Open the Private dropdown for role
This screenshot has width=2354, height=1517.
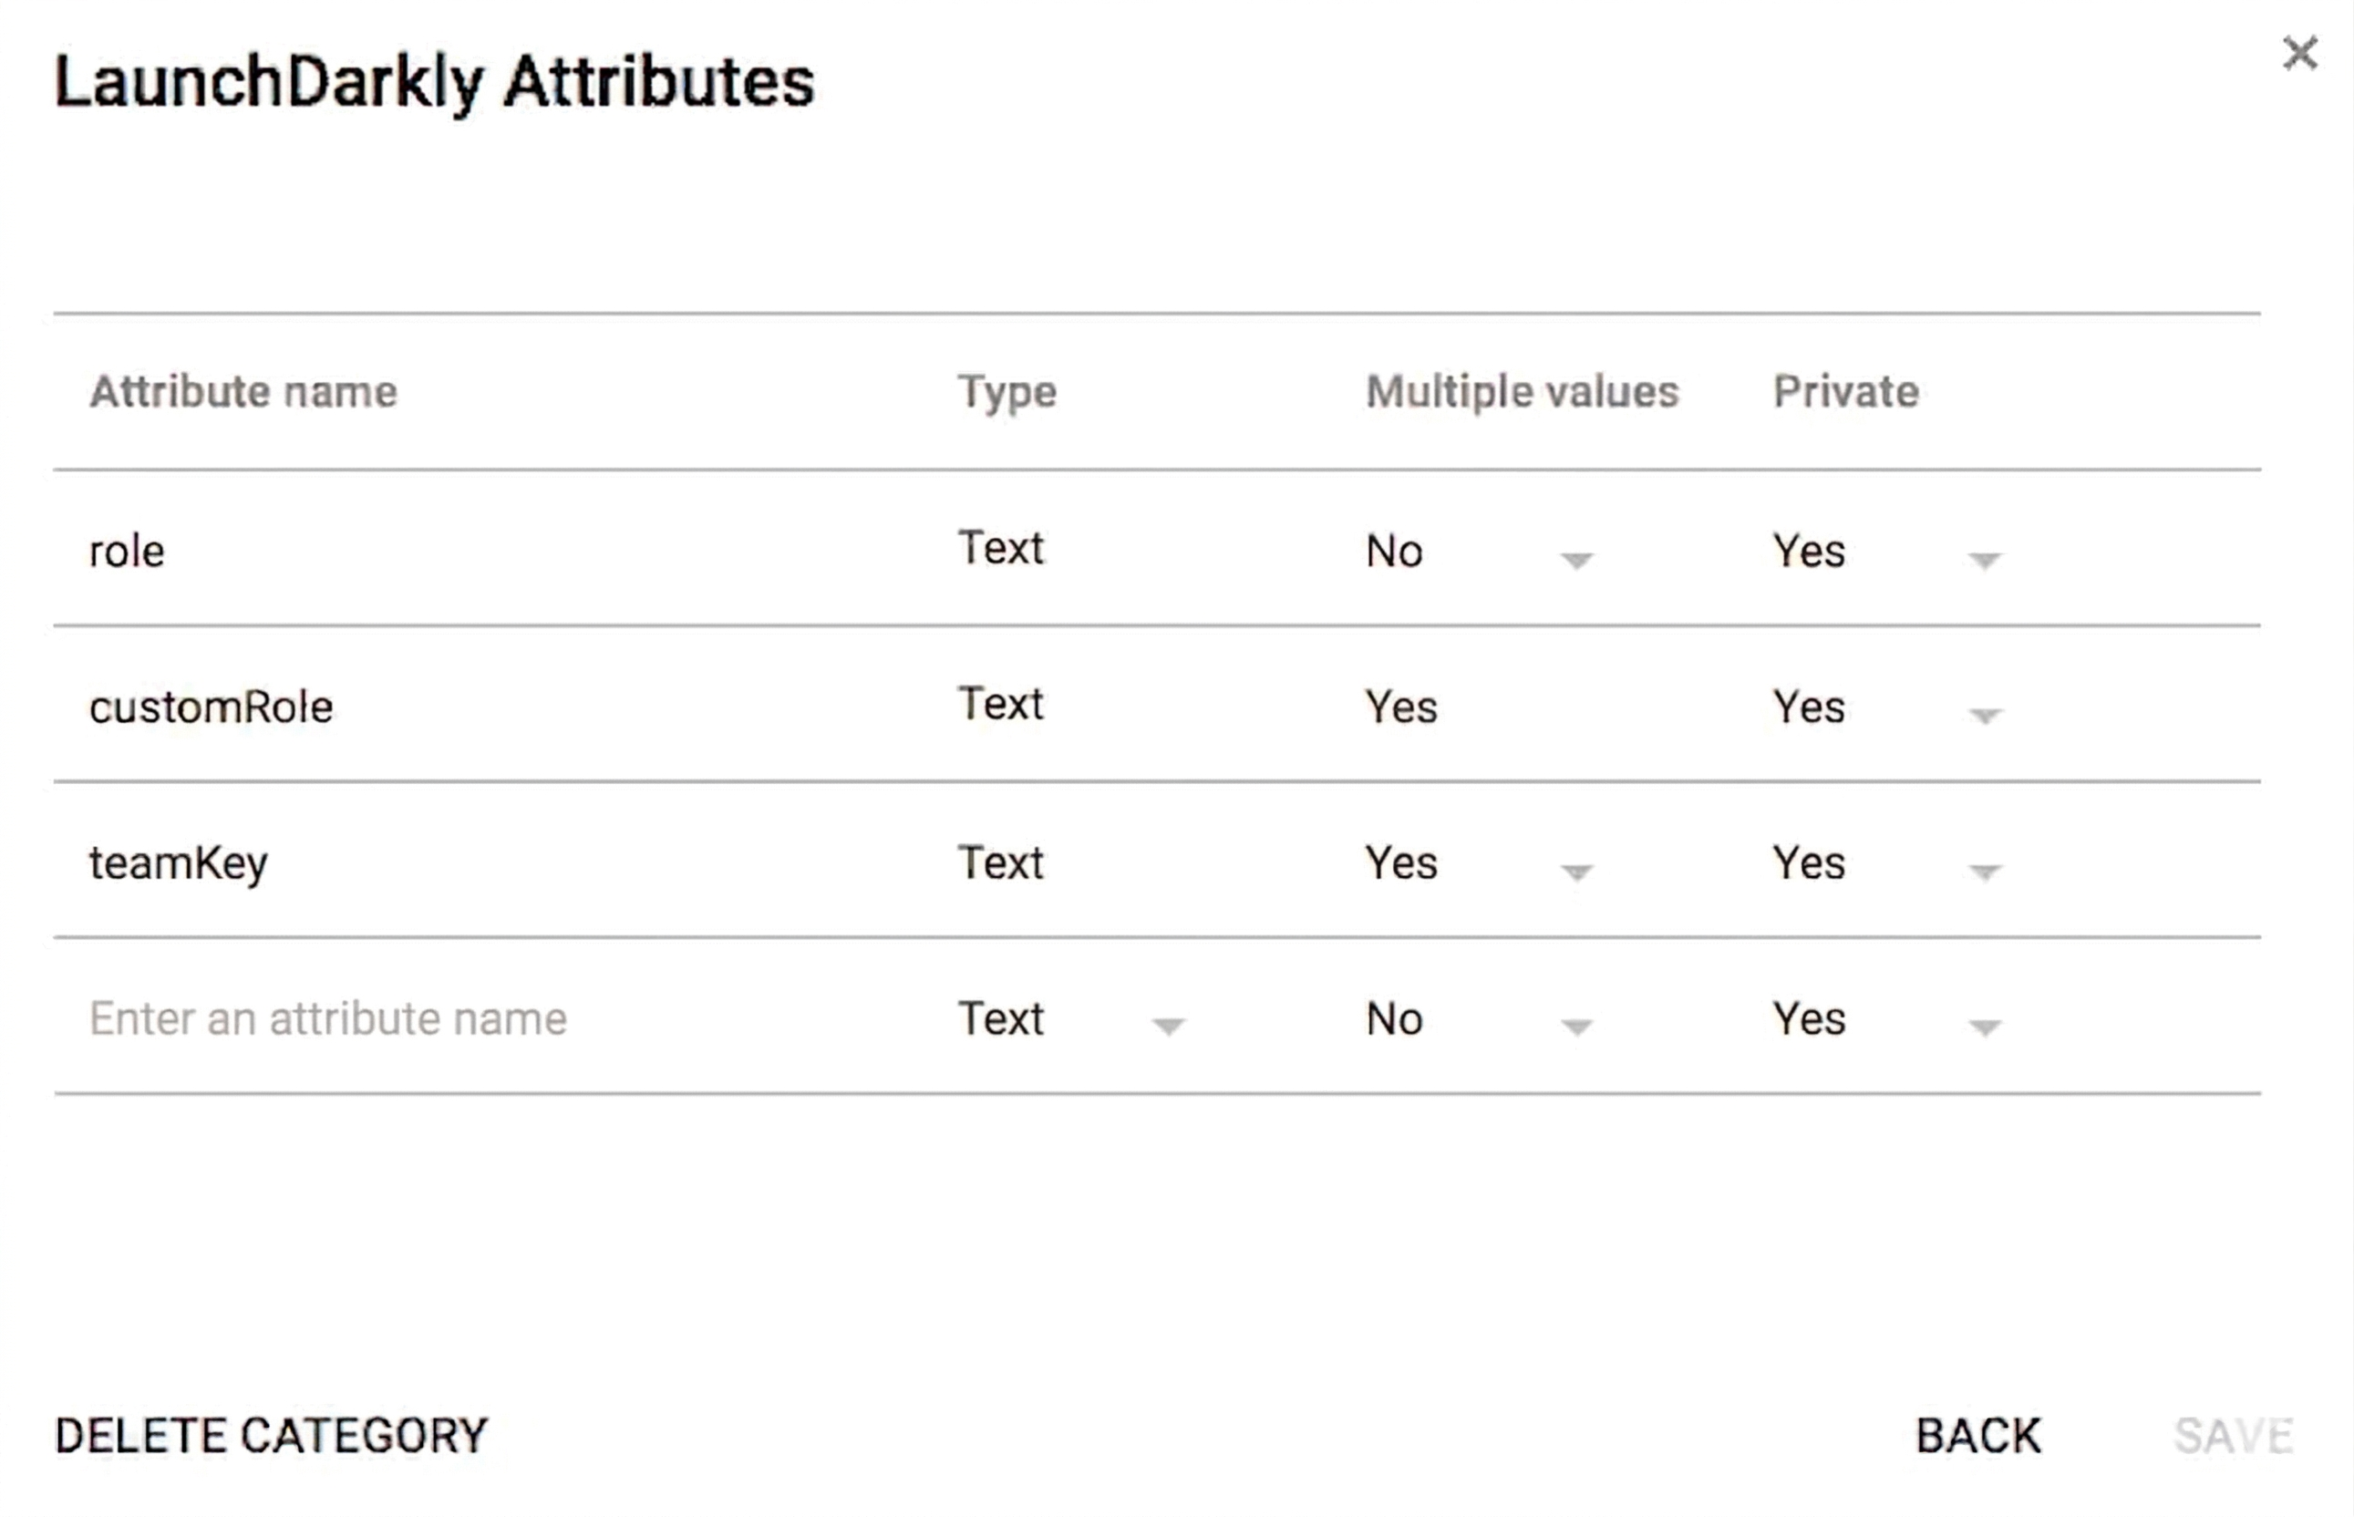click(1985, 562)
